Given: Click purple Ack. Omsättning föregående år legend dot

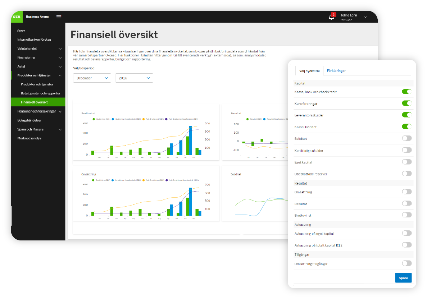Looking at the screenshot, I should pyautogui.click(x=166, y=180).
